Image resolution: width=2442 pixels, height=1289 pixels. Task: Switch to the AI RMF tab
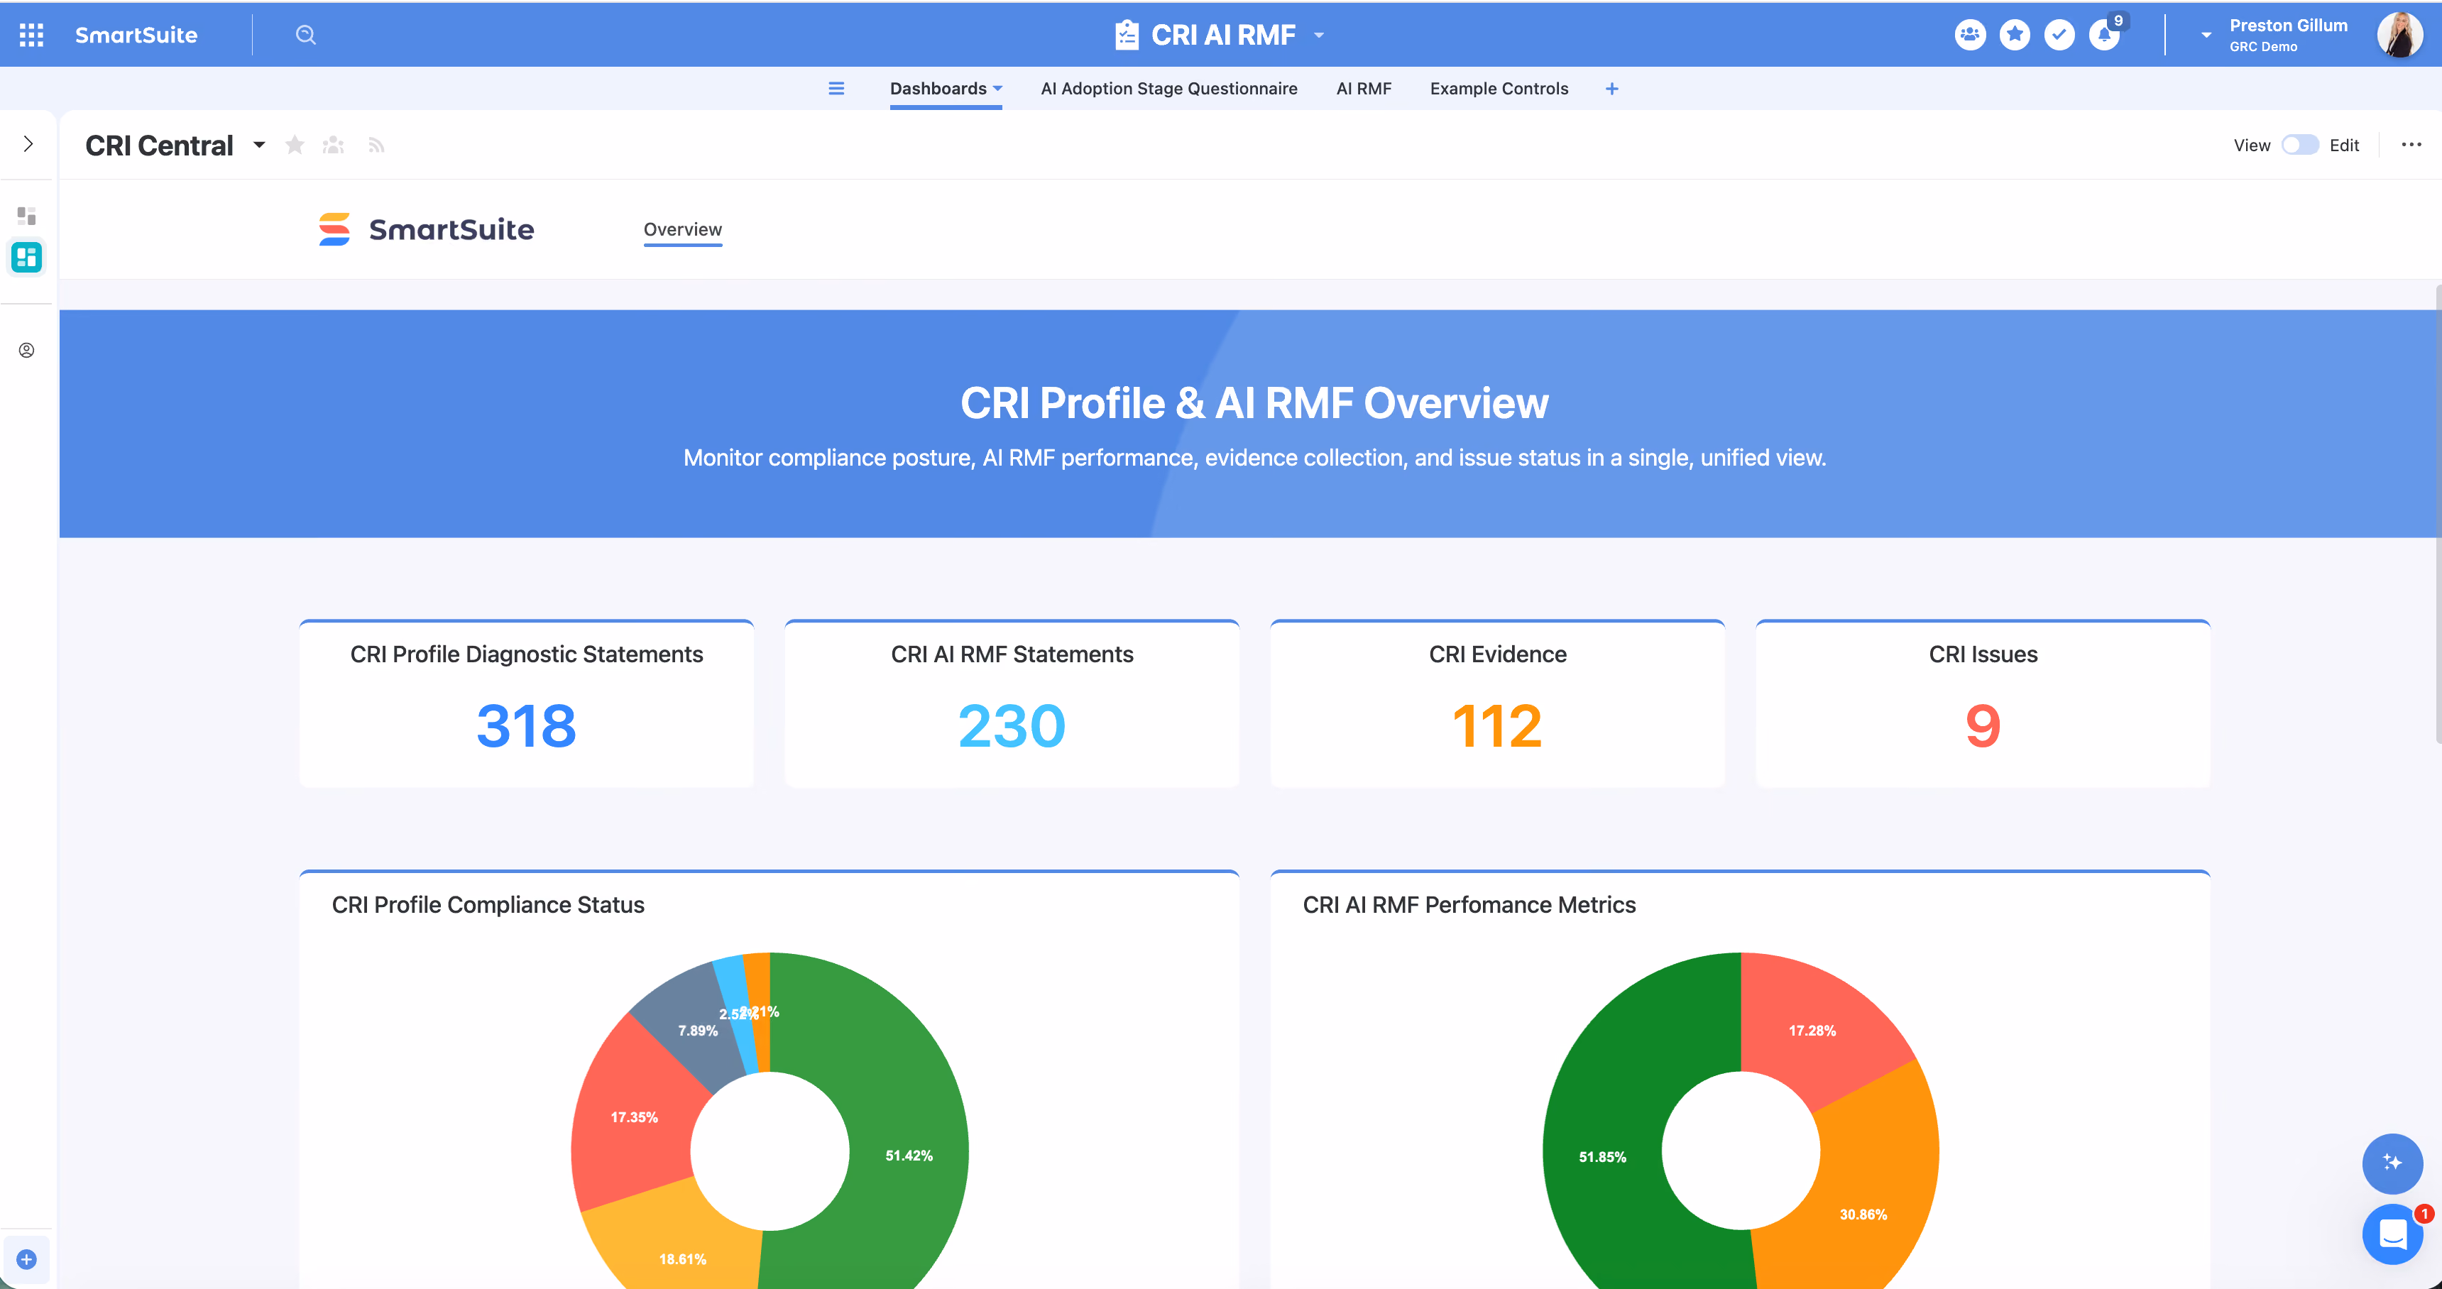(1363, 88)
